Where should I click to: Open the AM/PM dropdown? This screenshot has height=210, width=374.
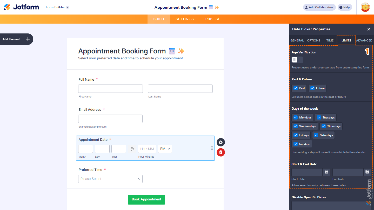pyautogui.click(x=165, y=149)
